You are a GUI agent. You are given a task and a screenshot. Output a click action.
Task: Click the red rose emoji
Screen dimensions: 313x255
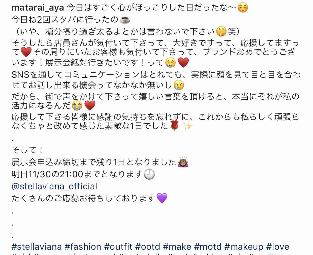174,126
